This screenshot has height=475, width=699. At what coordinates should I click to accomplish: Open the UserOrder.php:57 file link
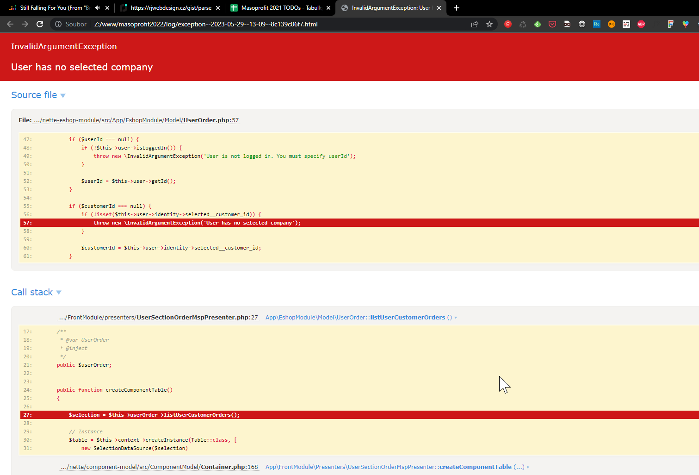click(x=136, y=120)
